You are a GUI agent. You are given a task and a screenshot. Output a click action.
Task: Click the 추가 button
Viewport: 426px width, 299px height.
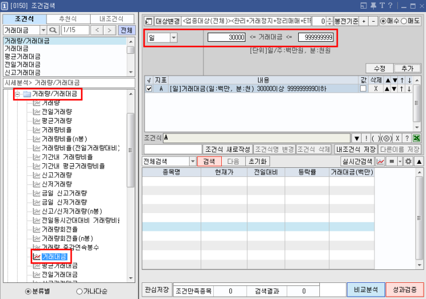(x=407, y=68)
